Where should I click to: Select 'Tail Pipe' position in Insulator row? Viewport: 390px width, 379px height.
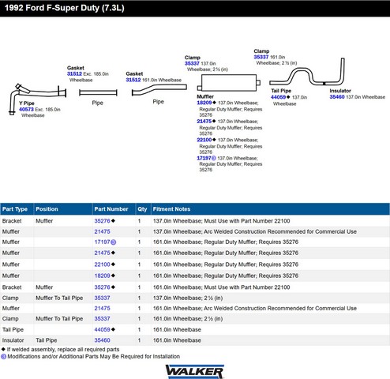(47, 340)
